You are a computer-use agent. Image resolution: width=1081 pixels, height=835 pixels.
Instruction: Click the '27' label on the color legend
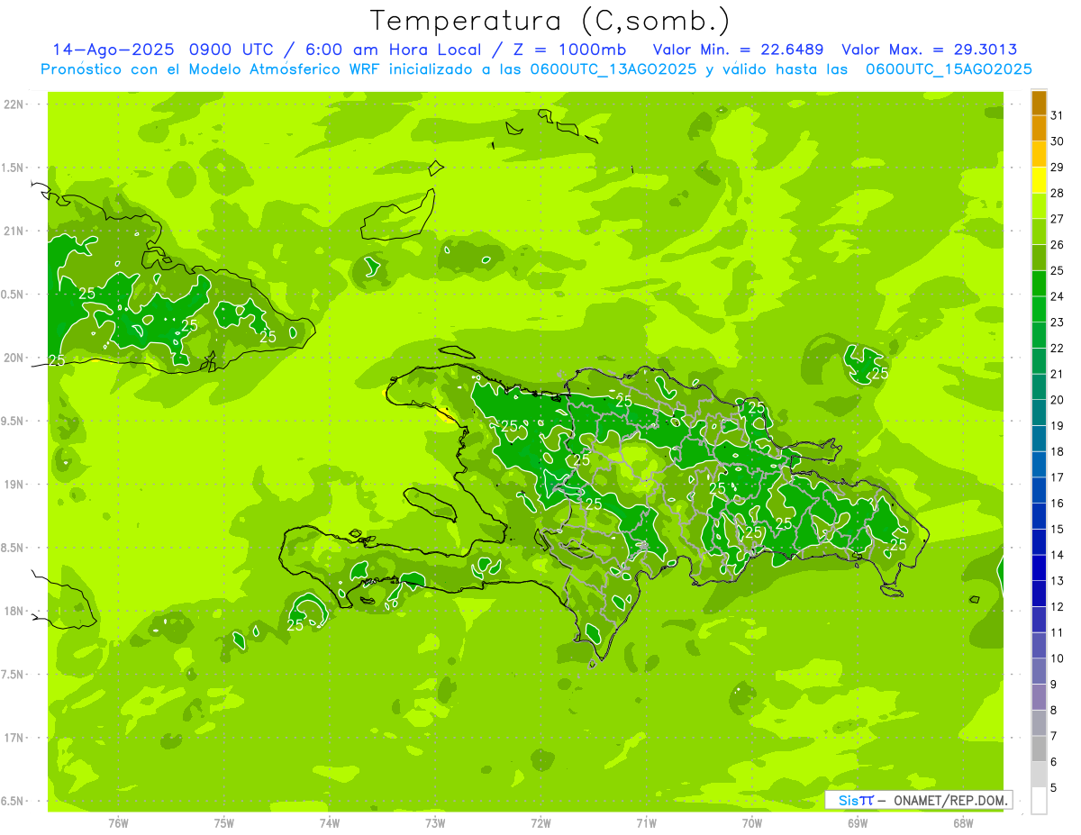(1058, 219)
